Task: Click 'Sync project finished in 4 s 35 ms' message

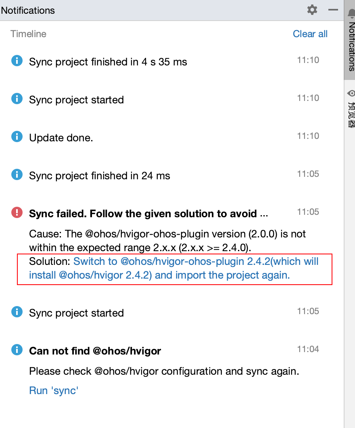Action: coord(108,62)
